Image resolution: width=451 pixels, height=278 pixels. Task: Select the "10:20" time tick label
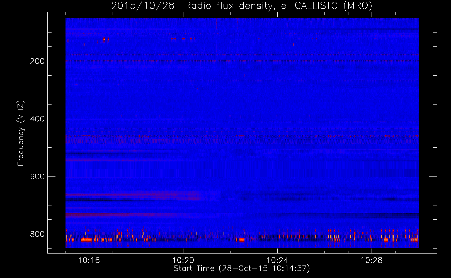(x=183, y=260)
